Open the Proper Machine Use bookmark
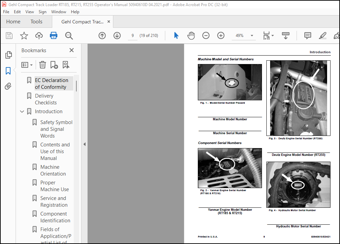Viewport: 340px width, 244px height. pyautogui.click(x=54, y=186)
